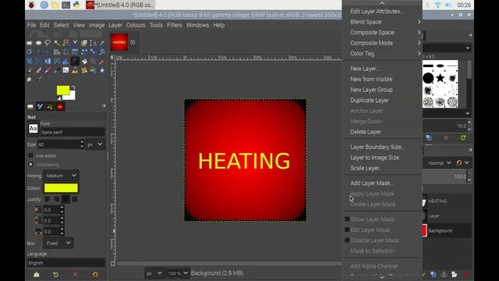Open the Filters menu
The width and height of the screenshot is (499, 281).
click(x=175, y=25)
